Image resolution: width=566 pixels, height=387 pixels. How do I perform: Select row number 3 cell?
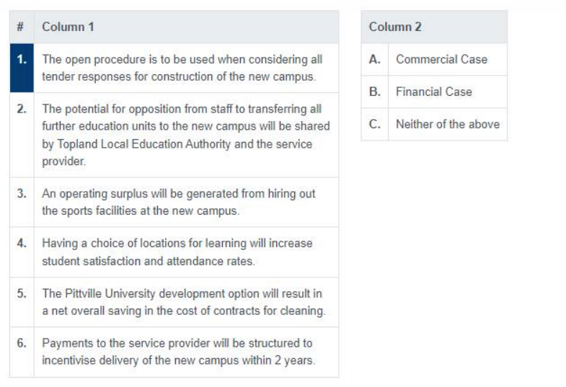click(x=22, y=203)
